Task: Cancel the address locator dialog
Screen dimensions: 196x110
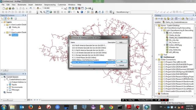Action: pyautogui.click(x=122, y=65)
